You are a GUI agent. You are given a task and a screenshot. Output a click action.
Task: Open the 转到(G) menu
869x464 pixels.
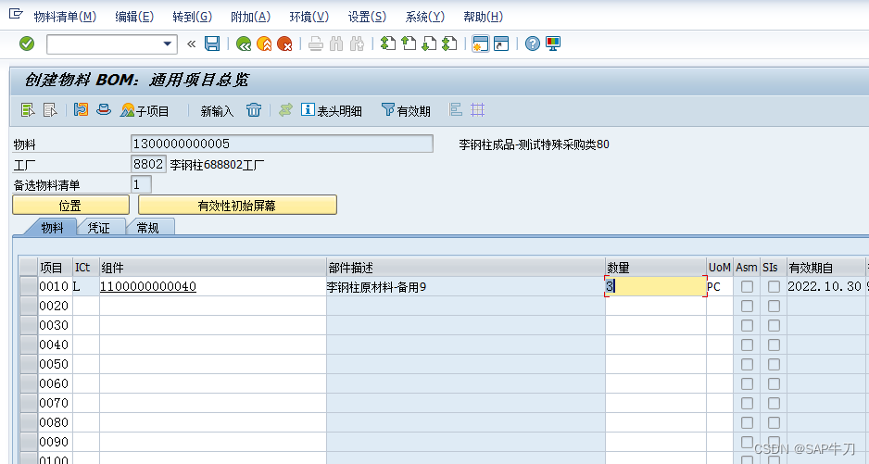coord(193,17)
